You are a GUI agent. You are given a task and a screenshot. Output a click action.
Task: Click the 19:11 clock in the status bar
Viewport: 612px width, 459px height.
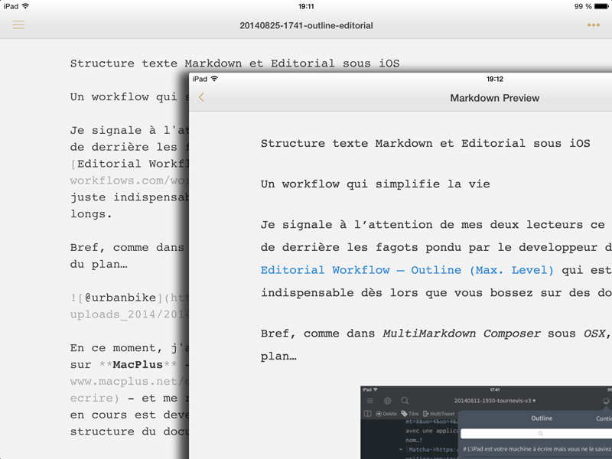coord(306,6)
